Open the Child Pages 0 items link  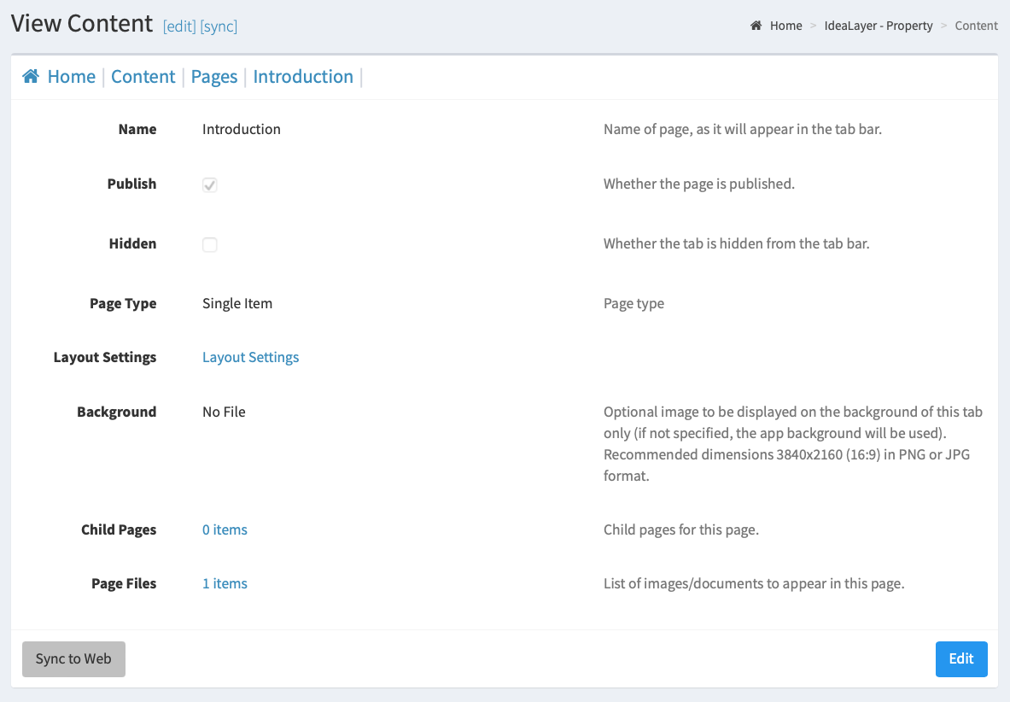[x=225, y=529]
